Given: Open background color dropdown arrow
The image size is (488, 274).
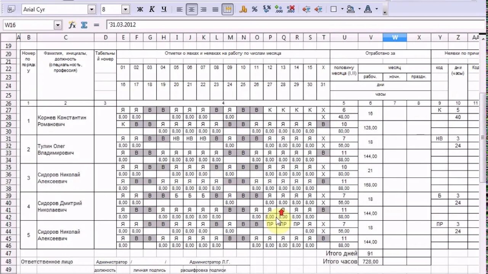Looking at the screenshot, I should point(359,10).
